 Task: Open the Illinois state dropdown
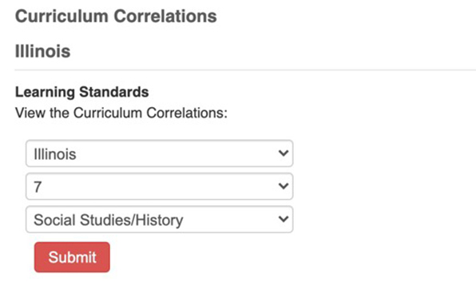pyautogui.click(x=160, y=153)
